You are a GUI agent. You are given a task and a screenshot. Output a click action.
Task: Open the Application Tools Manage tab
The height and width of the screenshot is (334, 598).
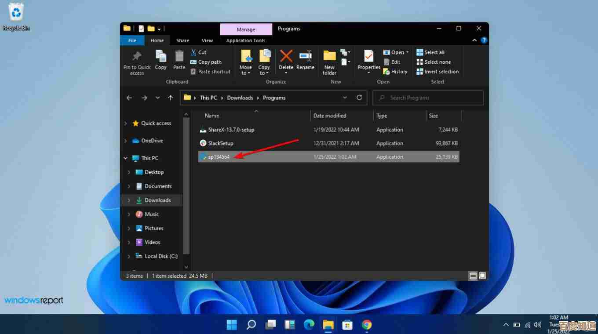246,29
